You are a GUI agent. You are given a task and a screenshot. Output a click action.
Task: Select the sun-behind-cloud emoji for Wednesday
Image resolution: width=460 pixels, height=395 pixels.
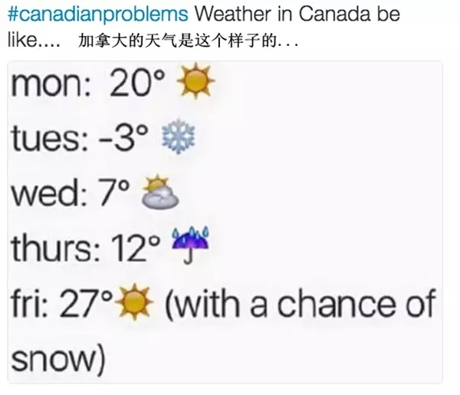[x=161, y=193]
